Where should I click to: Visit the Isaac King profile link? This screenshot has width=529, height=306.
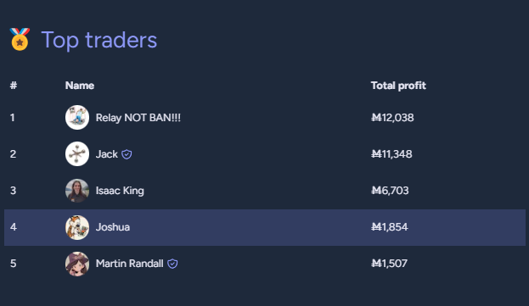click(x=120, y=191)
